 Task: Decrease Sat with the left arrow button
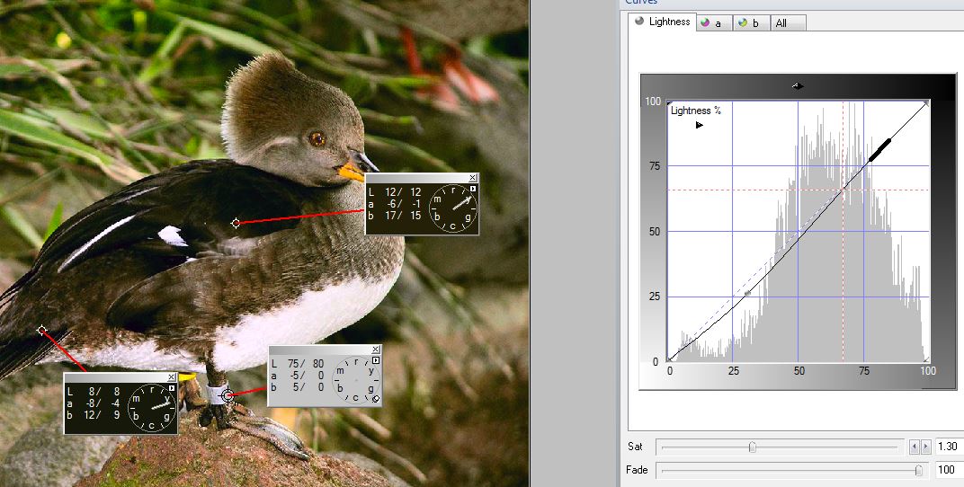(x=915, y=447)
